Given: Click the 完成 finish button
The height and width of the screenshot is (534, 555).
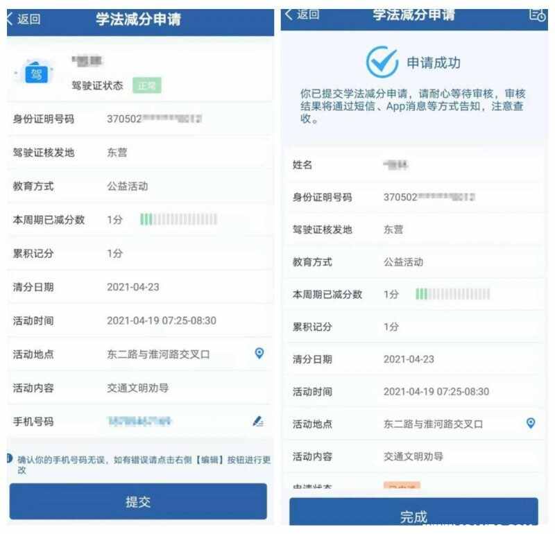Looking at the screenshot, I should point(413,513).
